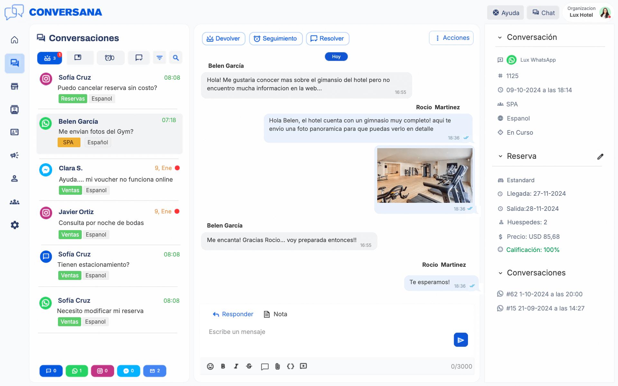618x386 pixels.
Task: Click the campaigns megaphone sidebar icon
Action: 14,155
